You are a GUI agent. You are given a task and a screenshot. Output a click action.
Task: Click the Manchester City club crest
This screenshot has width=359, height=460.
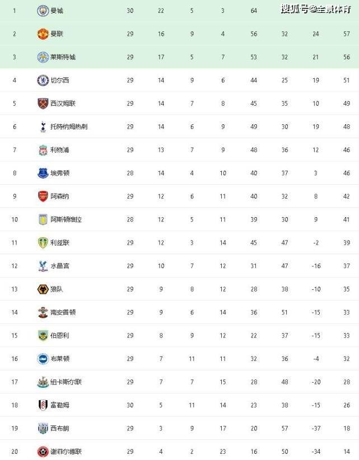point(43,11)
